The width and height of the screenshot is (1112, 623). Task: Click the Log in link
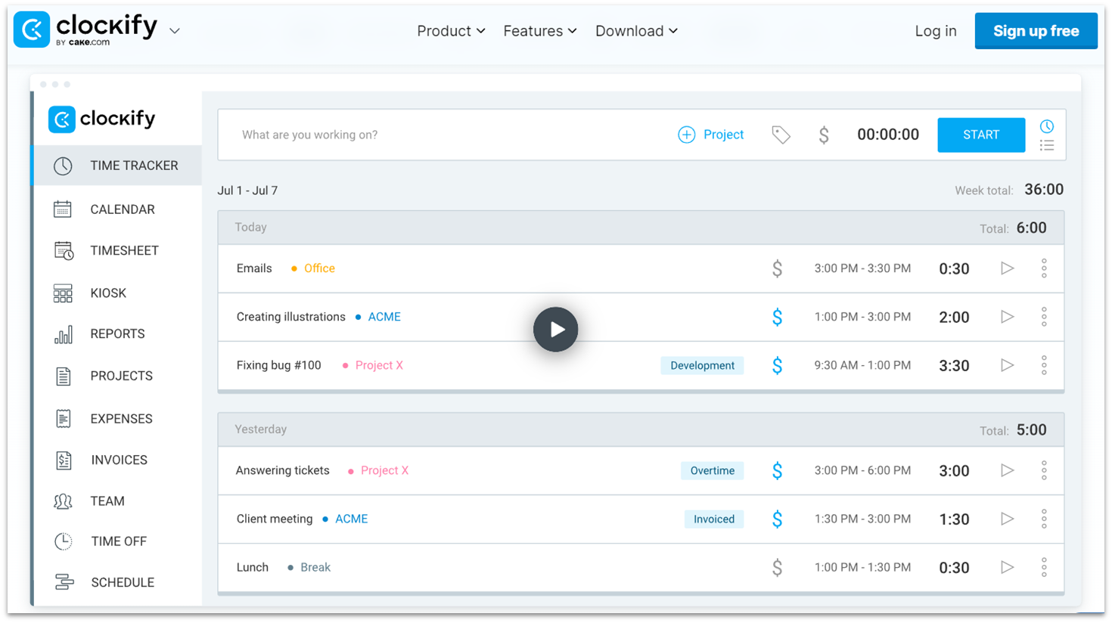(936, 31)
